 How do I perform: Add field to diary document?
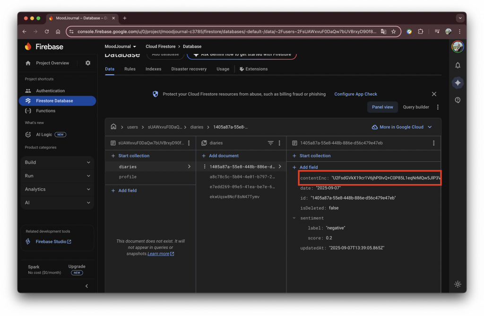click(305, 167)
